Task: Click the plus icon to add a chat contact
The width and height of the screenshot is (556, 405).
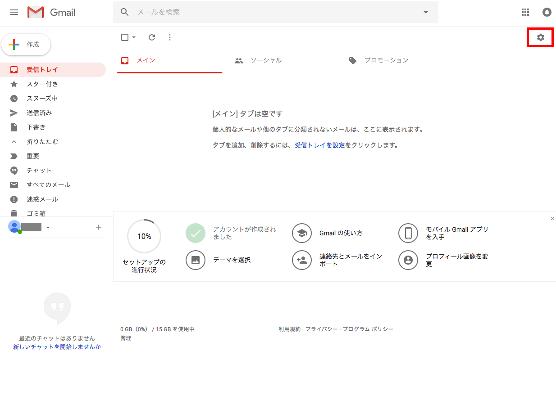Action: point(99,227)
